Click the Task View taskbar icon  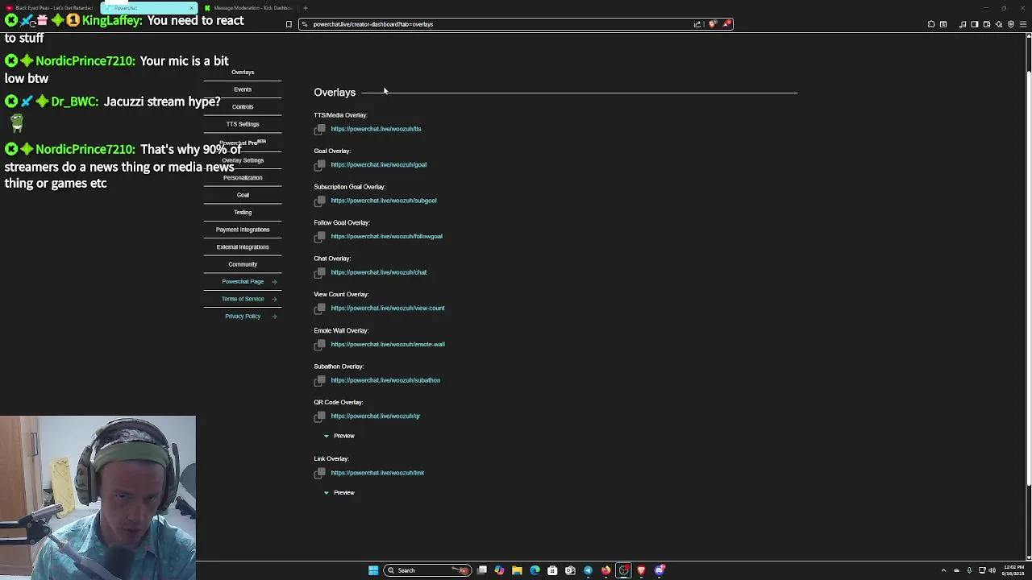tap(481, 570)
